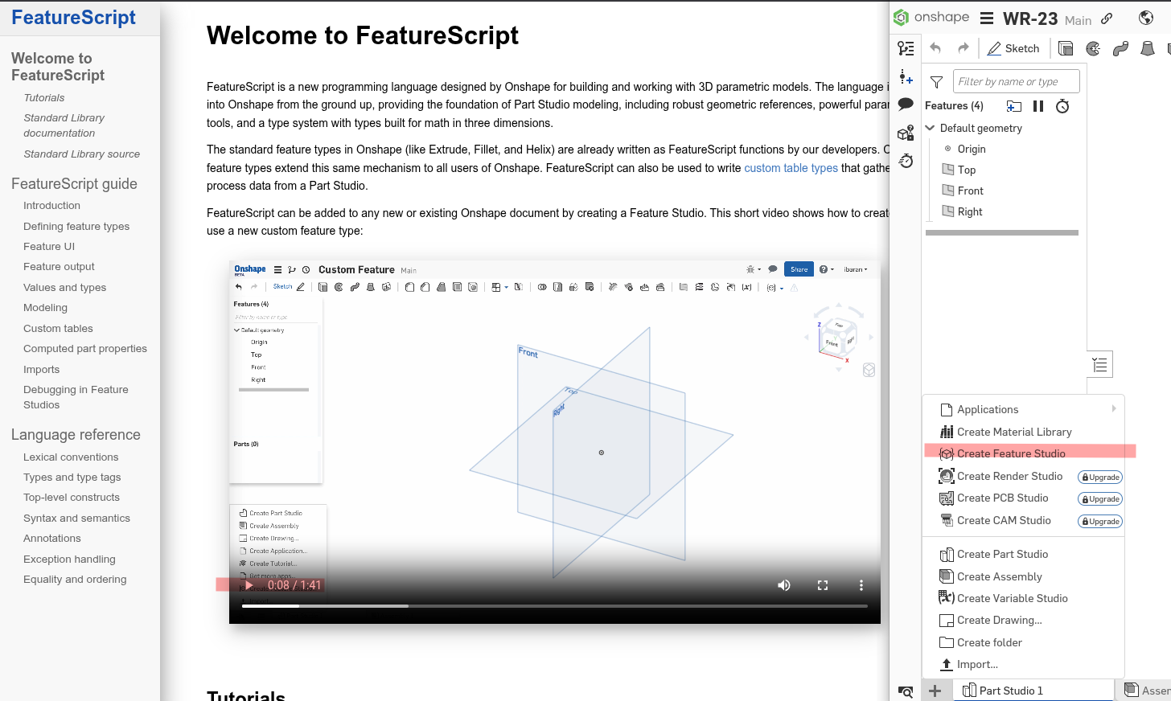This screenshot has height=701, width=1171.
Task: Focus the Filter by name or type field
Action: [x=1017, y=81]
